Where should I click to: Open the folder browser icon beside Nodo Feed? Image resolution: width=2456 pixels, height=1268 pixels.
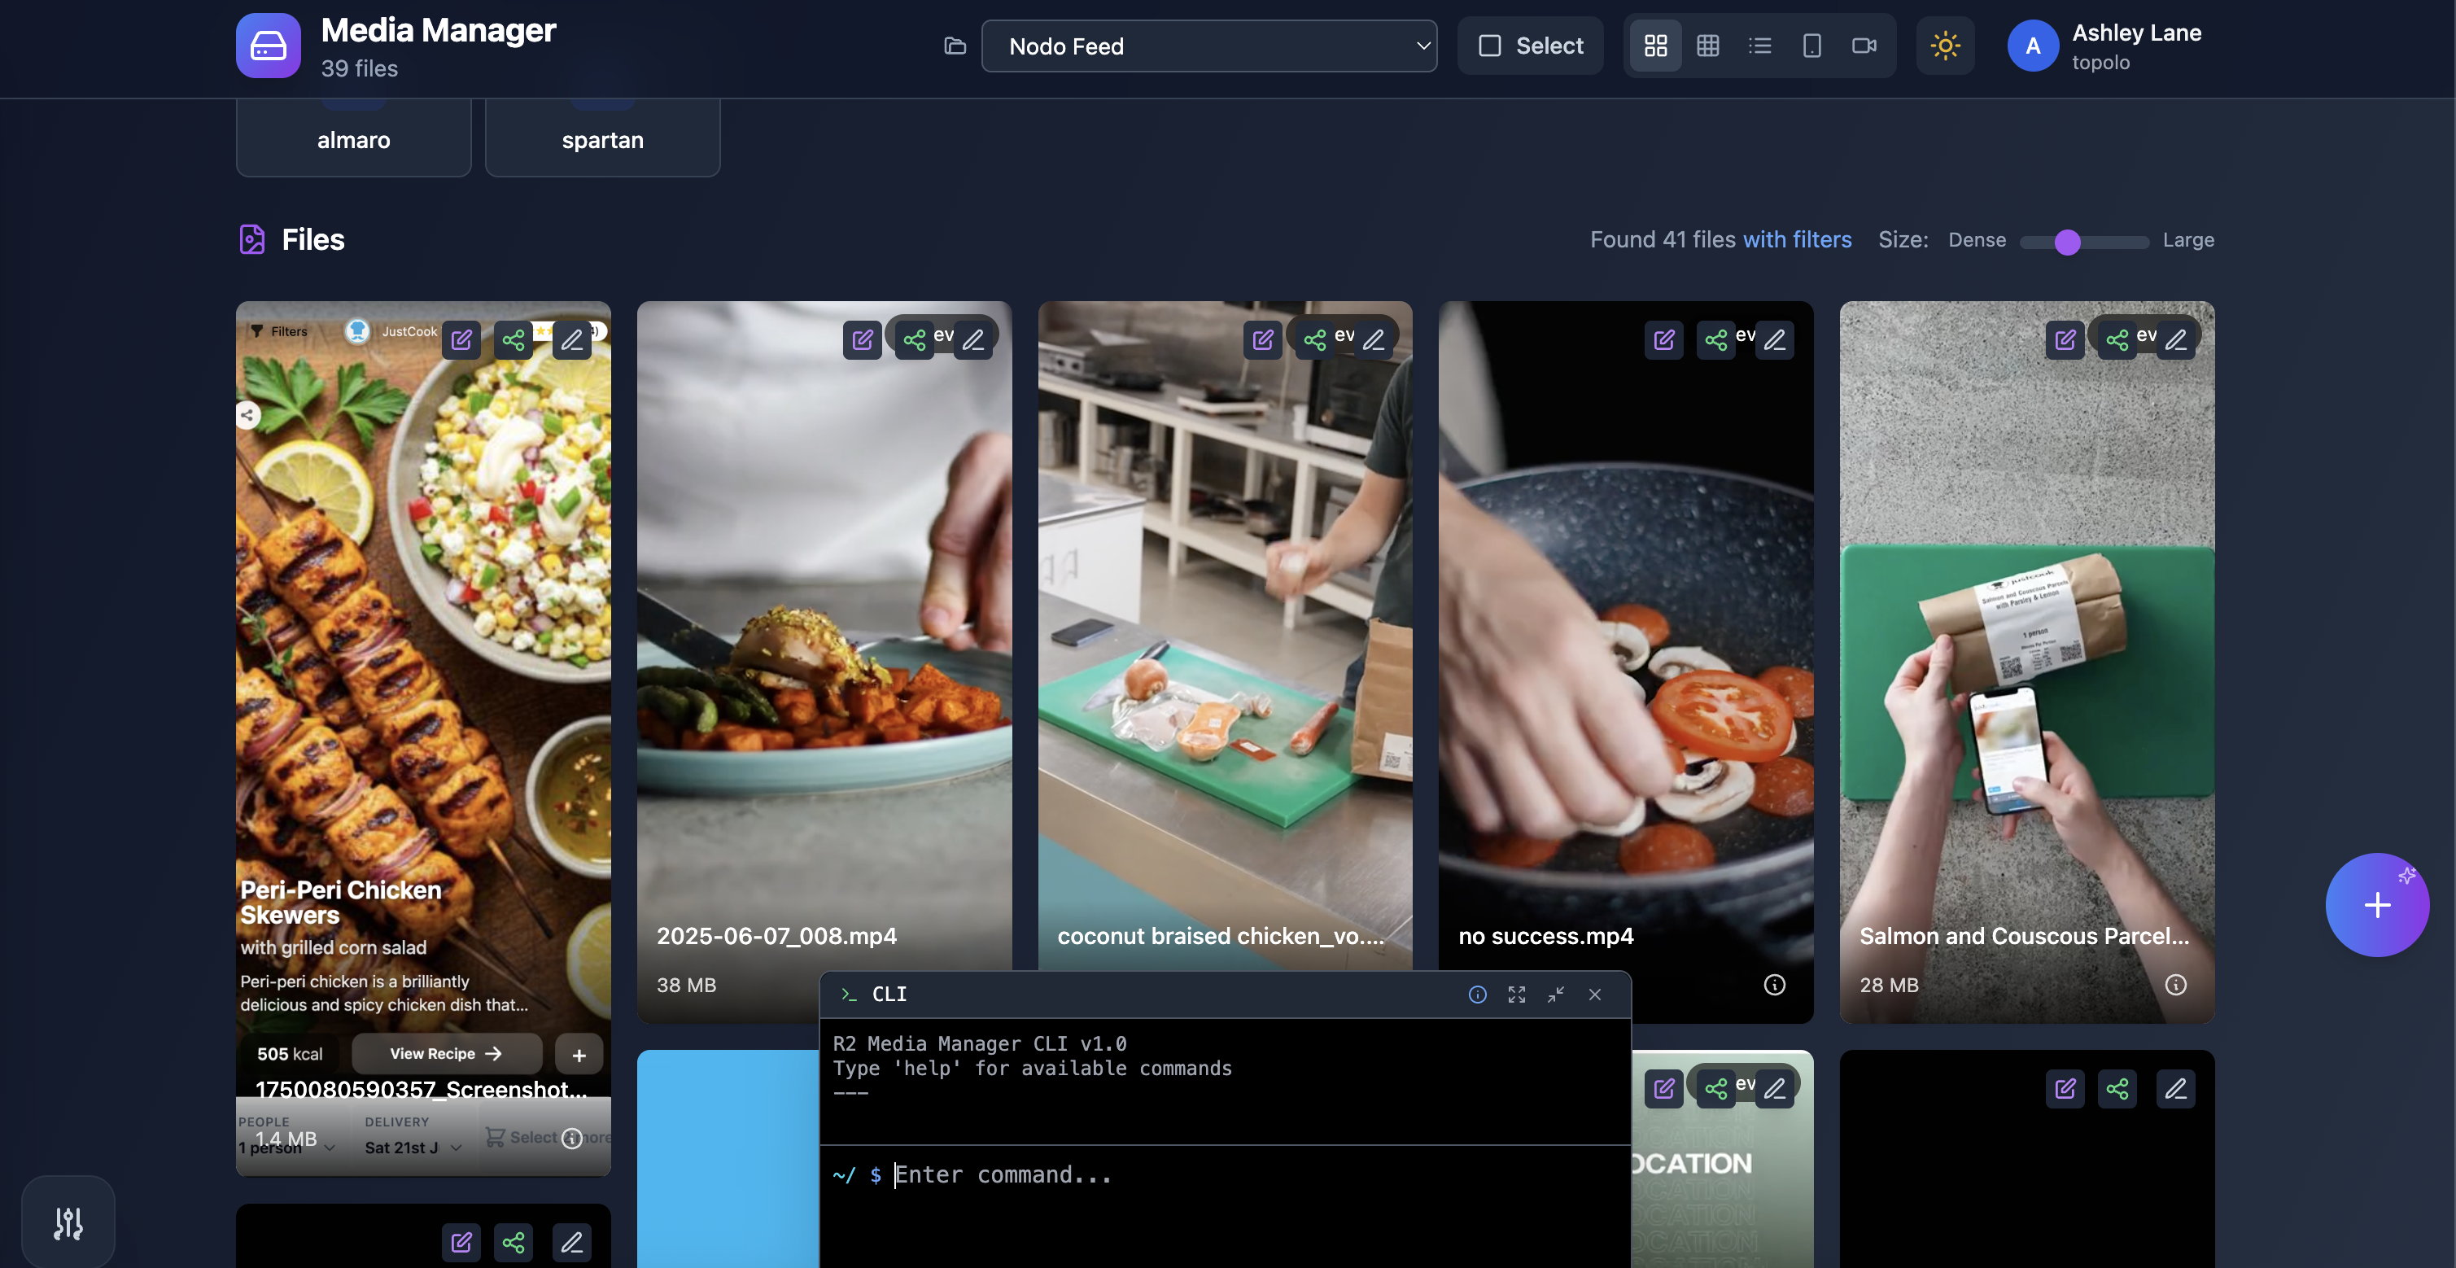click(x=954, y=45)
